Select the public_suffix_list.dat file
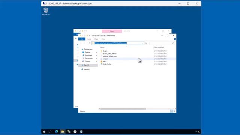 109,54
